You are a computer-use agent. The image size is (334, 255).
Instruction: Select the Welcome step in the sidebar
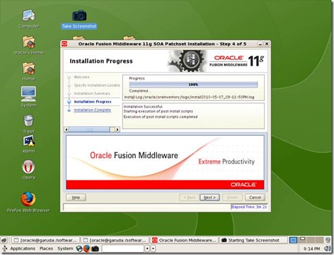pyautogui.click(x=82, y=77)
